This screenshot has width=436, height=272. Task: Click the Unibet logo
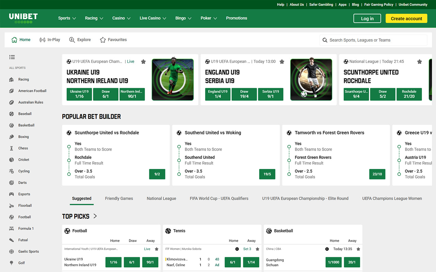pyautogui.click(x=23, y=18)
